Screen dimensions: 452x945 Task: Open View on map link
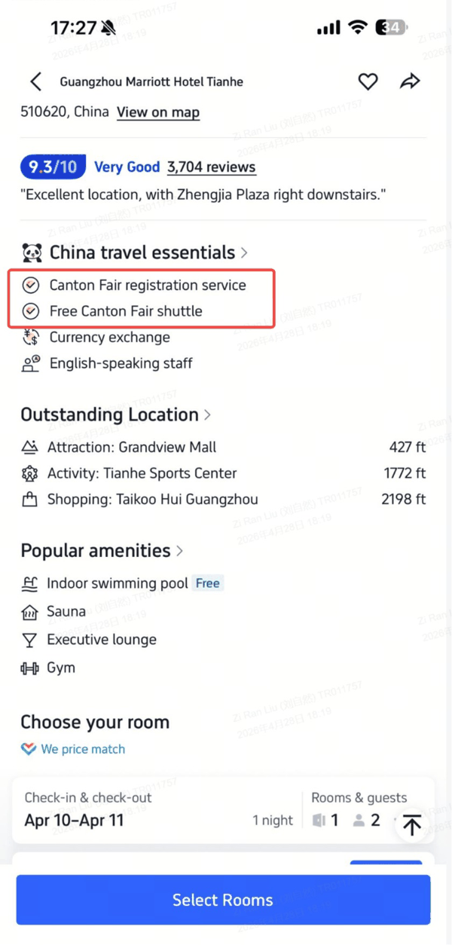click(158, 112)
